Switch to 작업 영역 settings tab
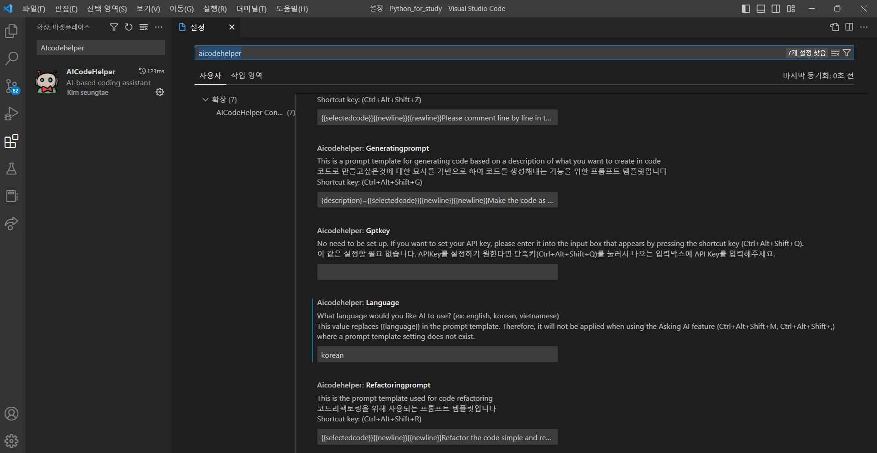 pyautogui.click(x=246, y=76)
